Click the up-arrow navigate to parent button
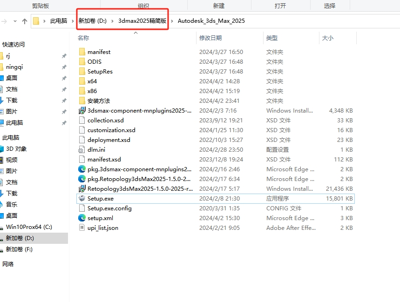This screenshot has width=400, height=302. click(25, 21)
